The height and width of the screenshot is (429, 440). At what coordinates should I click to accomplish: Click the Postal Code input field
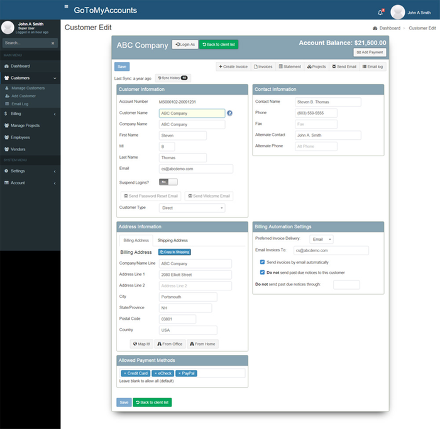point(177,319)
